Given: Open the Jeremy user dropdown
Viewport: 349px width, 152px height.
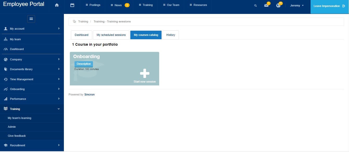Looking at the screenshot, I should tap(297, 5).
